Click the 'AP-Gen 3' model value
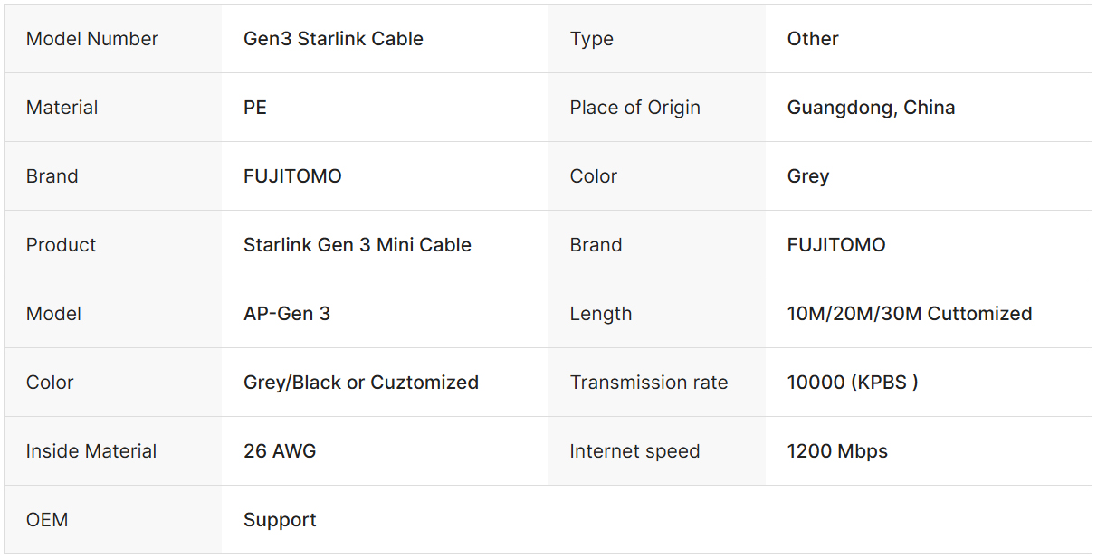The image size is (1097, 558). 286,314
